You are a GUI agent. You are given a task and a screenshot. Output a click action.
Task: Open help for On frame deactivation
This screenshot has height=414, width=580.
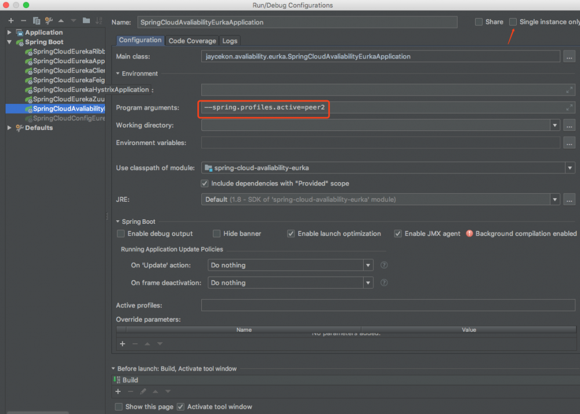click(x=384, y=283)
